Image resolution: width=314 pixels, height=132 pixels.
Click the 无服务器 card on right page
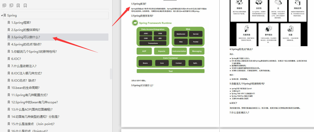pos(246,34)
